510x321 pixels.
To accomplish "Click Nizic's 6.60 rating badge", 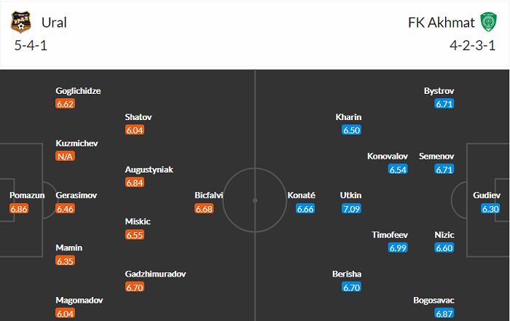I will (444, 248).
